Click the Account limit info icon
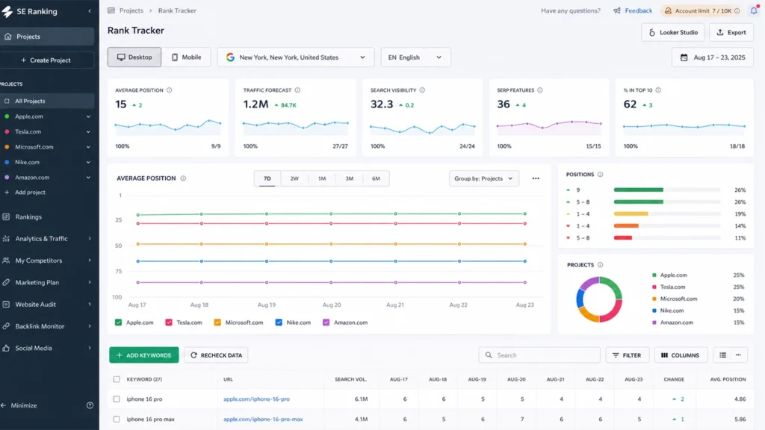This screenshot has height=430, width=765. coord(737,10)
